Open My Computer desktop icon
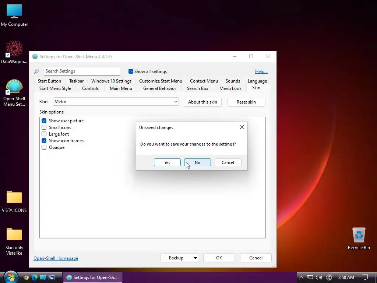Viewport: 377px width, 283px height. click(14, 15)
